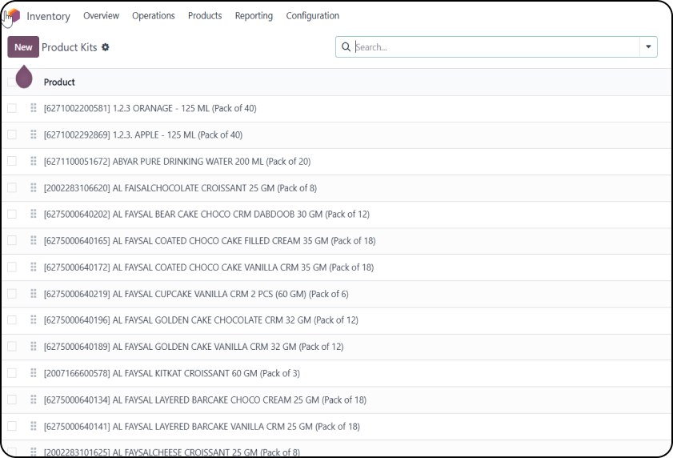Open the Product Kits gear settings icon

tap(105, 47)
